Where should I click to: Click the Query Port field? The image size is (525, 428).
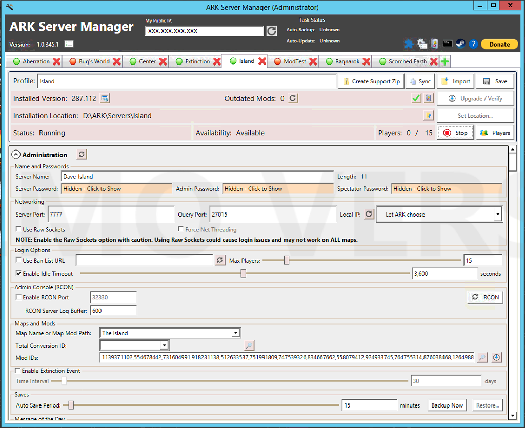pyautogui.click(x=273, y=214)
